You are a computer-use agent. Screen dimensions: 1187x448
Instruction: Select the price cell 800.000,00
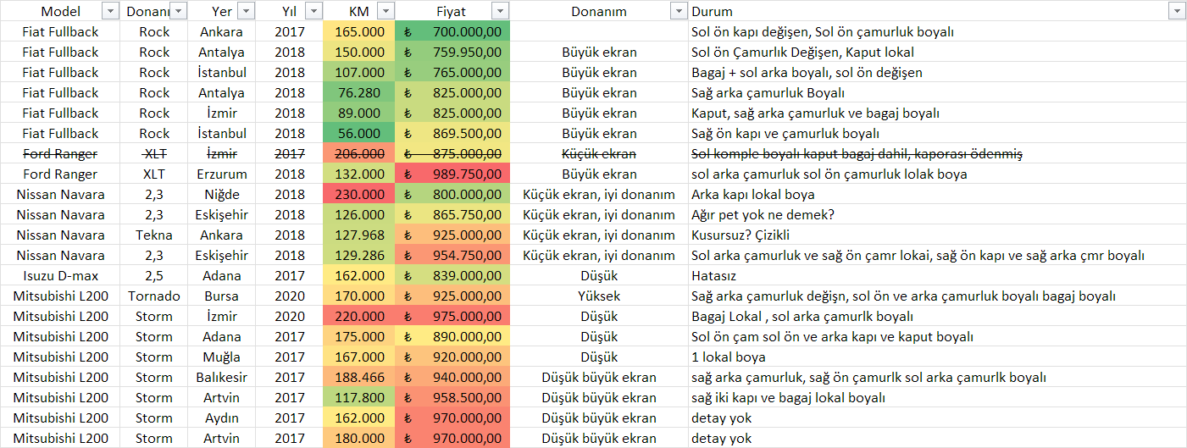[x=452, y=194]
